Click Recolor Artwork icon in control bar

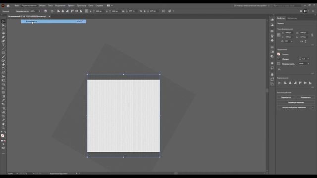45,11
